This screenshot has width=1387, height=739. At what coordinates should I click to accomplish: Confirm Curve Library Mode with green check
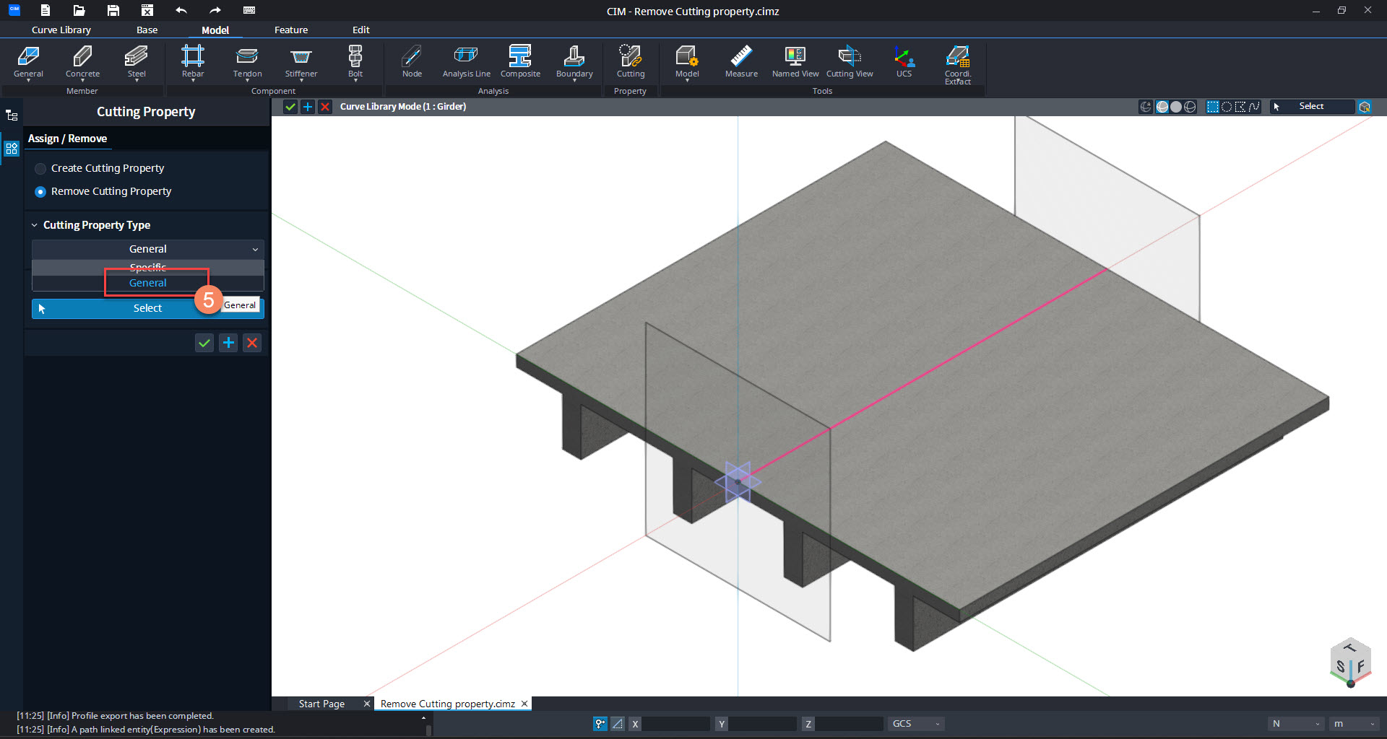click(290, 107)
